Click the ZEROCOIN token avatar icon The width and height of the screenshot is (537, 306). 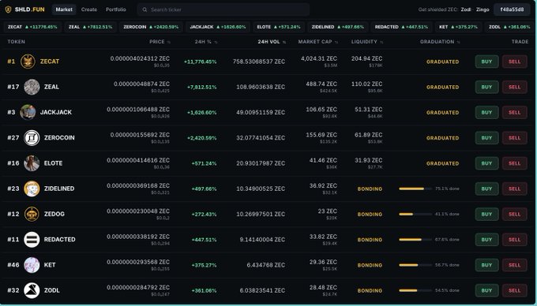32,138
